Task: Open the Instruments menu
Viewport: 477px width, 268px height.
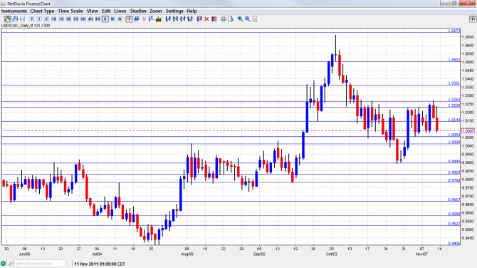Action: [14, 11]
